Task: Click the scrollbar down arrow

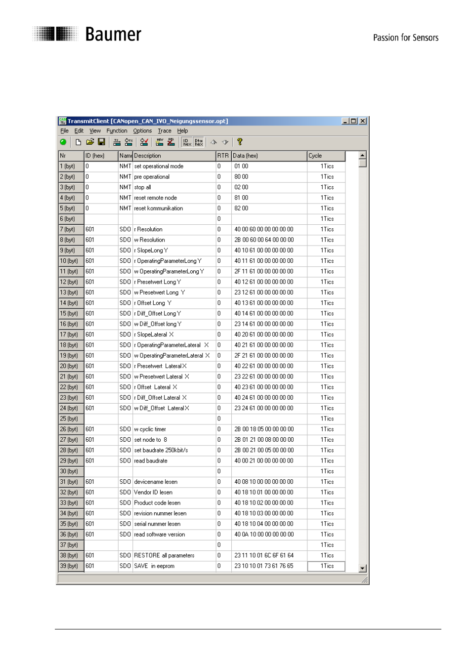Action: tap(363, 568)
